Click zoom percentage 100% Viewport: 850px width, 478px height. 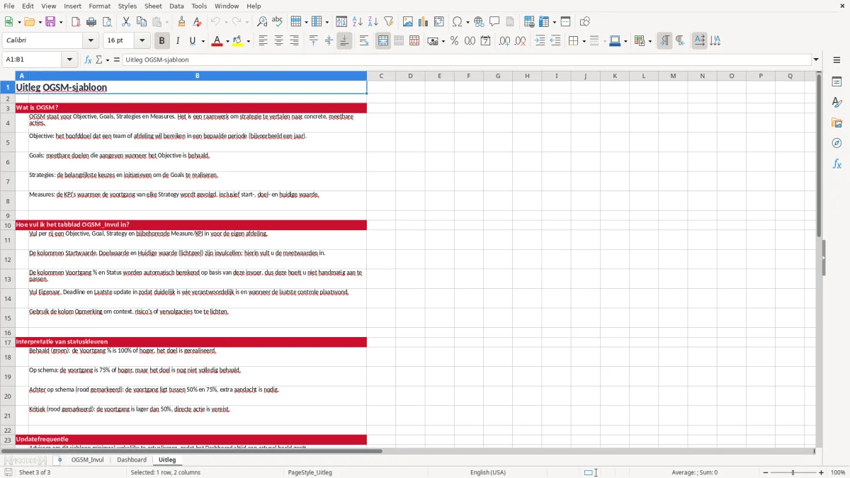(x=838, y=472)
